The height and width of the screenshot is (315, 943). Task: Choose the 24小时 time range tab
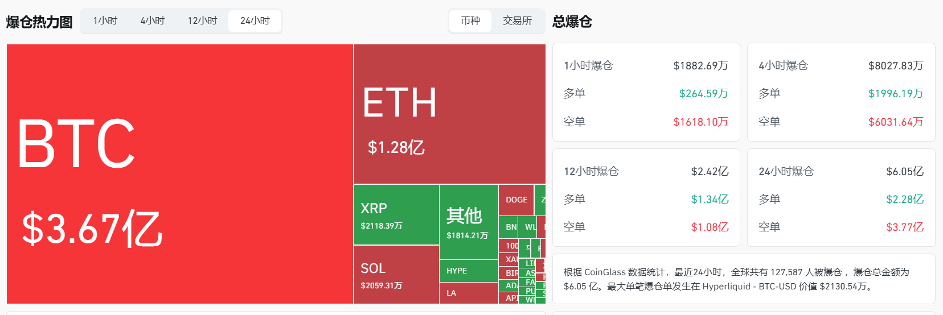coord(255,21)
